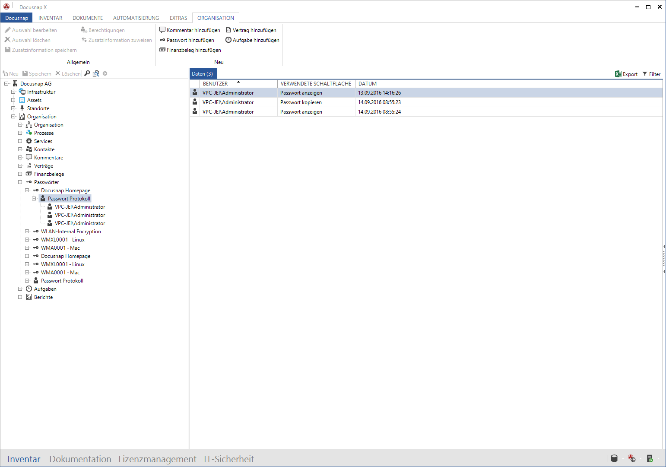Switch to Dokumentation module at bottom
666x467 pixels.
(80, 459)
